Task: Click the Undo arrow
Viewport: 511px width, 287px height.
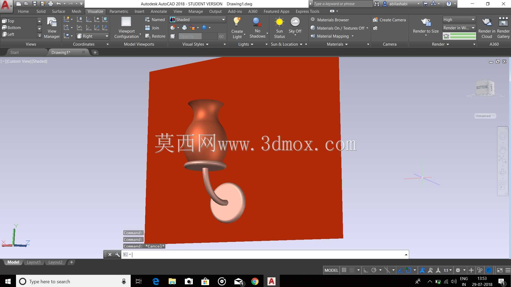Action: point(59,4)
